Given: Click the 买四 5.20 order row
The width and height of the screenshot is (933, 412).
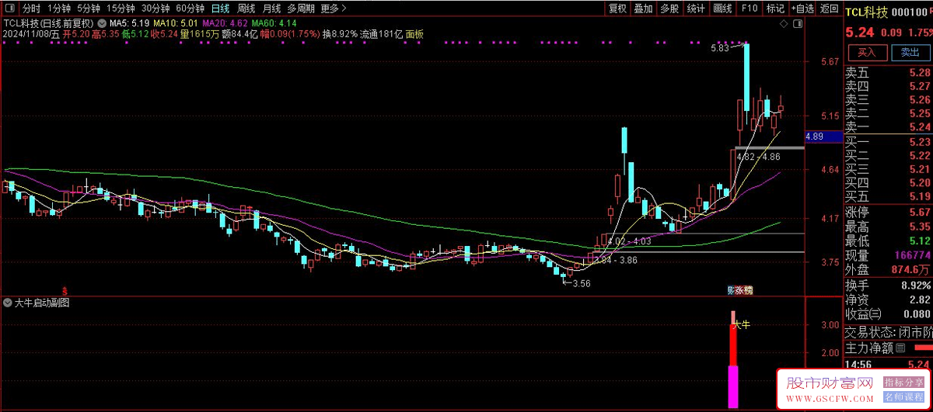Looking at the screenshot, I should (x=888, y=182).
